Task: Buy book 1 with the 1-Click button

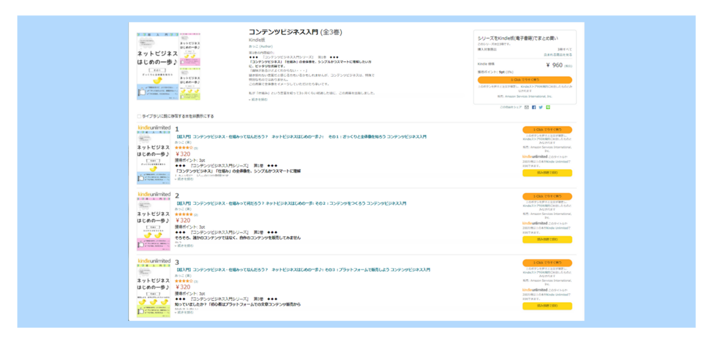Action: pyautogui.click(x=547, y=129)
